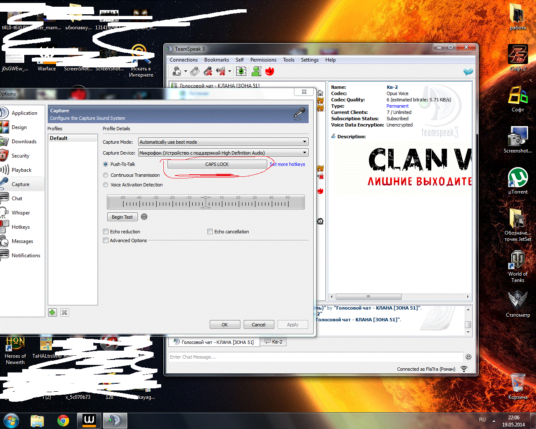This screenshot has width=536, height=429.
Task: Click the Permanent type link
Action: [397, 106]
